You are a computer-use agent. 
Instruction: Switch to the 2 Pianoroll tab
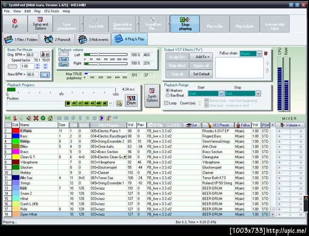pyautogui.click(x=57, y=40)
